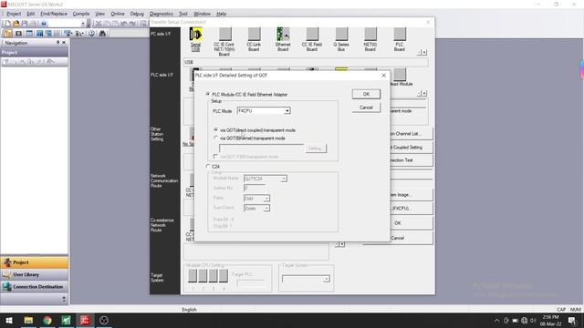Open the Sum Check dropdown
Screen dimensions: 584x328
pos(266,209)
